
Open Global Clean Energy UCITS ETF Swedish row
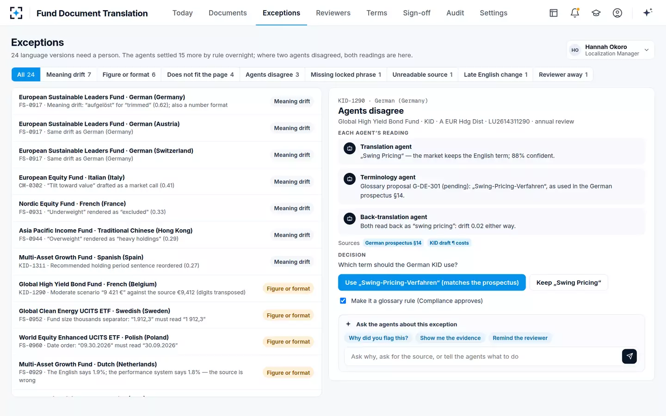click(166, 315)
